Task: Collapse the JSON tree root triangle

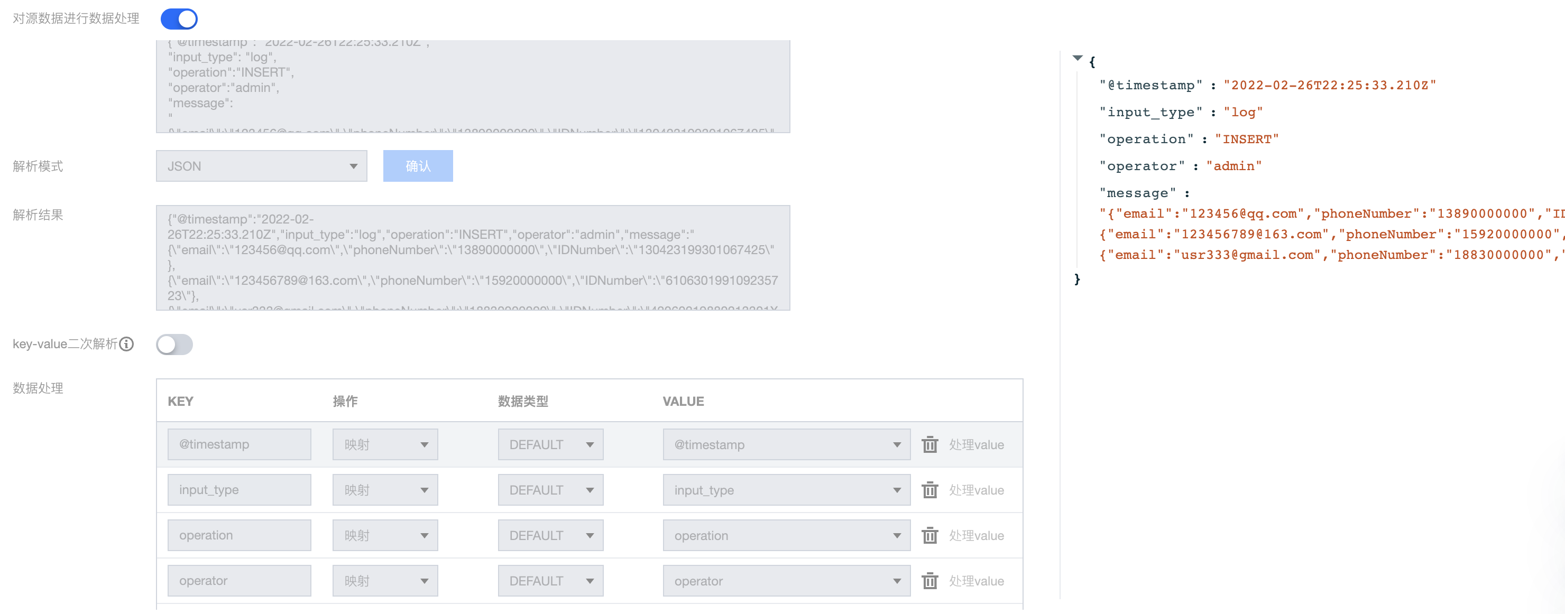Action: [1077, 58]
